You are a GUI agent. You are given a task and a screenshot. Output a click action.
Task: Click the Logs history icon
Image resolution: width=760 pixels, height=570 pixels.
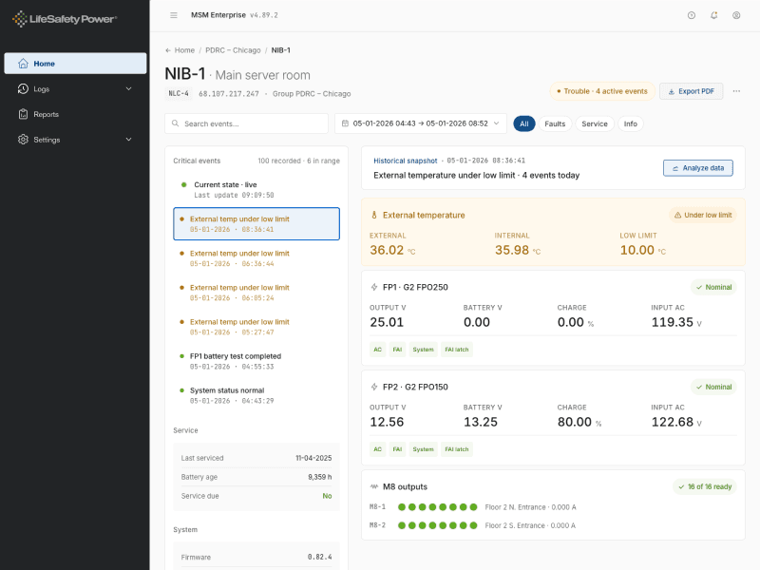[x=23, y=88]
